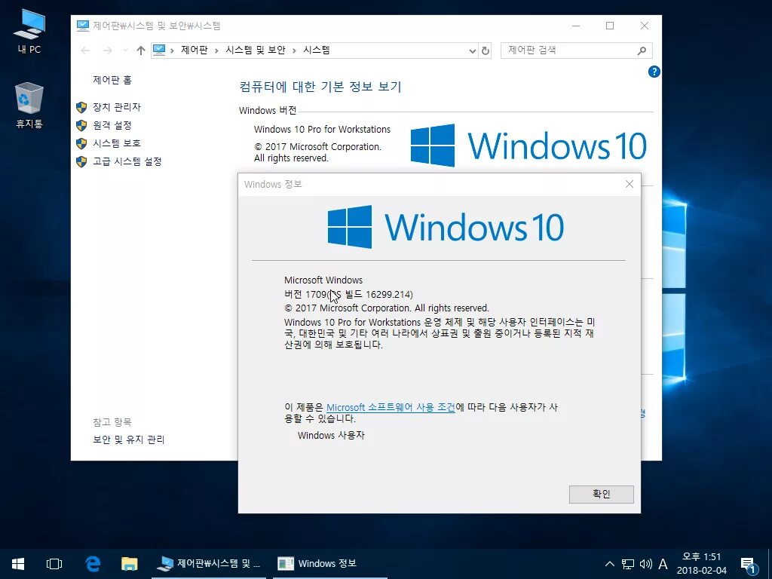Open 보안 및 유지 관리 link
772x579 pixels.
pos(128,440)
